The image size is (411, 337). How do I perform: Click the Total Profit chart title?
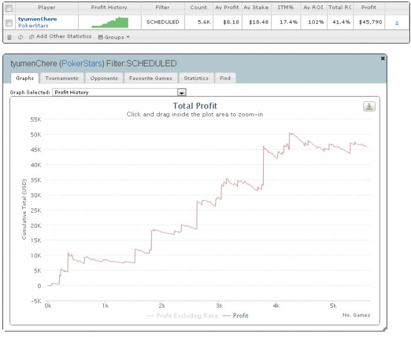(195, 106)
